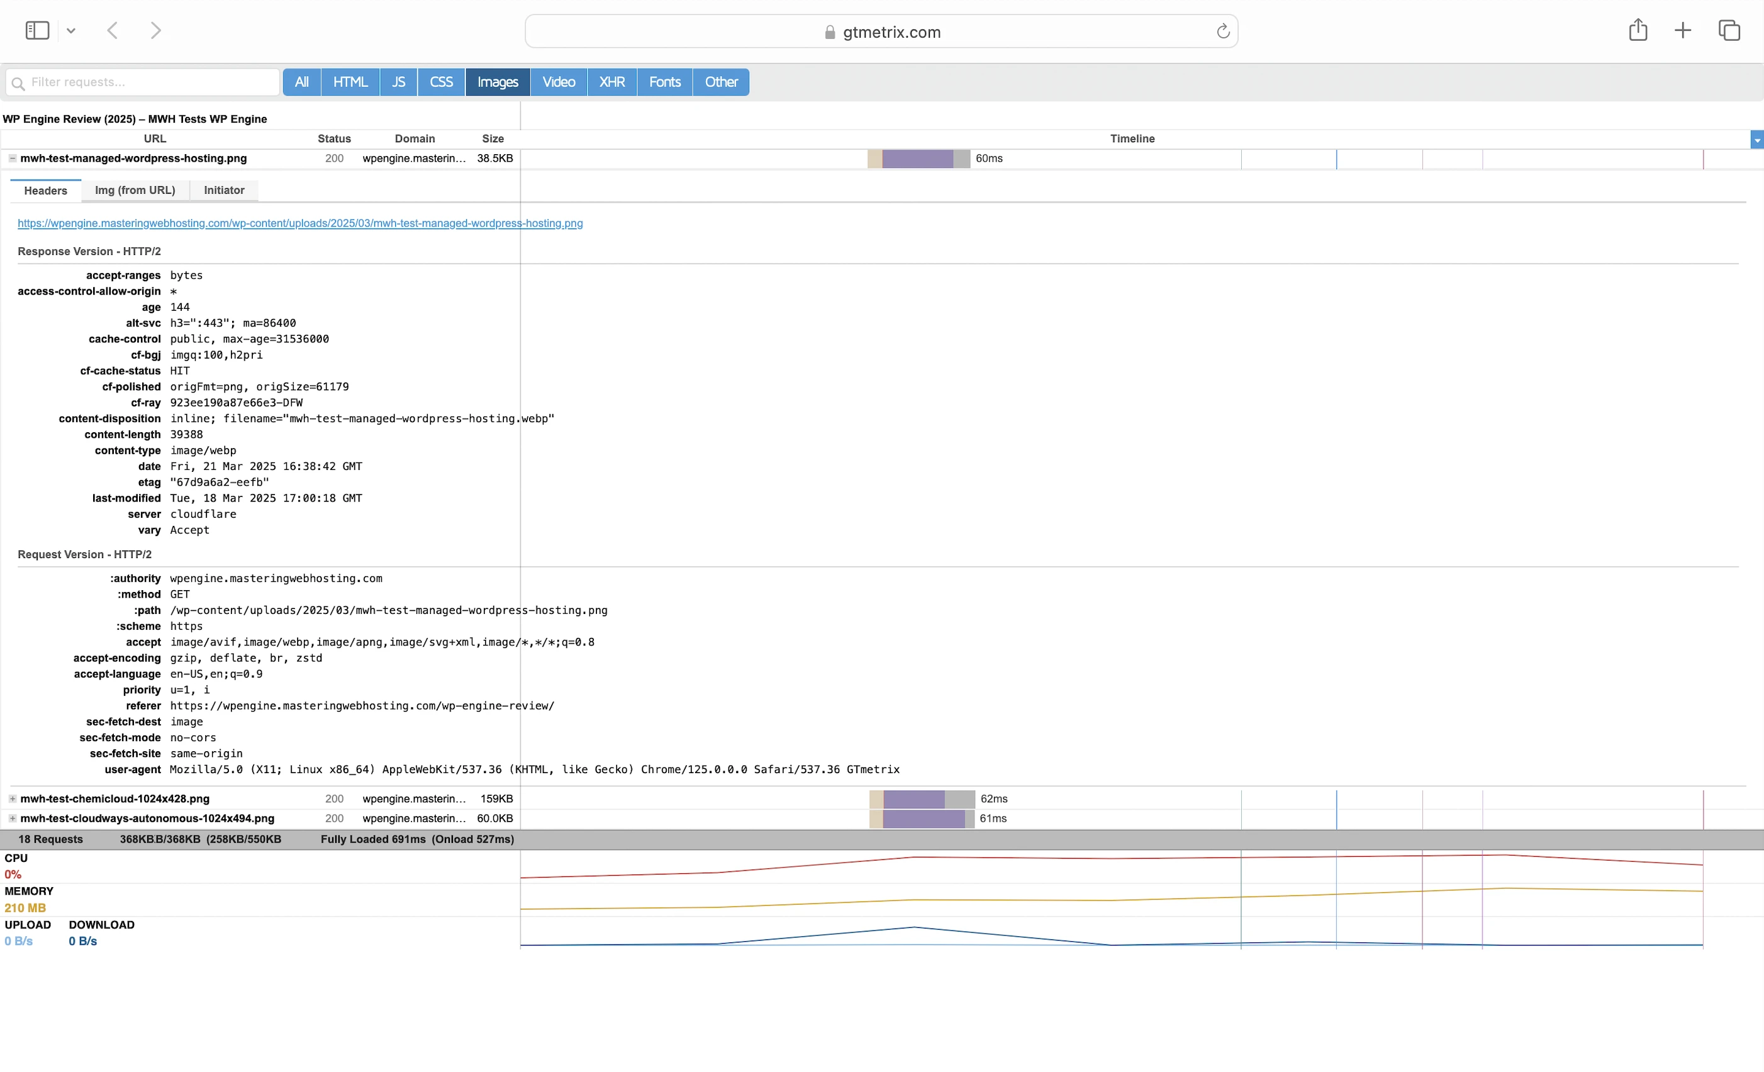Image resolution: width=1764 pixels, height=1072 pixels.
Task: Switch to the Initiator tab
Action: tap(224, 191)
